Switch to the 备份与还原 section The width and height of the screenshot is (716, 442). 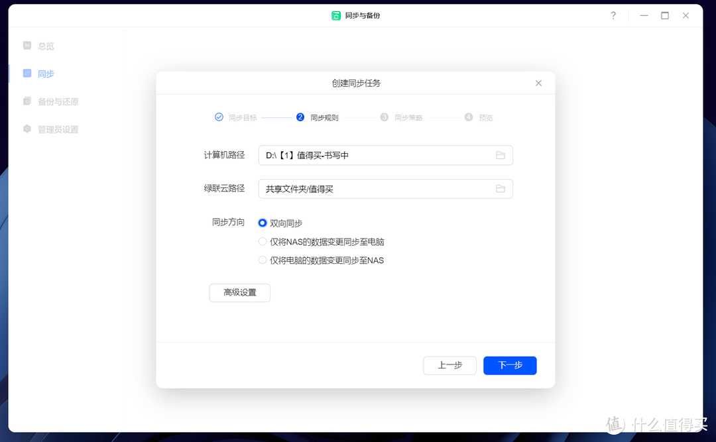[58, 101]
